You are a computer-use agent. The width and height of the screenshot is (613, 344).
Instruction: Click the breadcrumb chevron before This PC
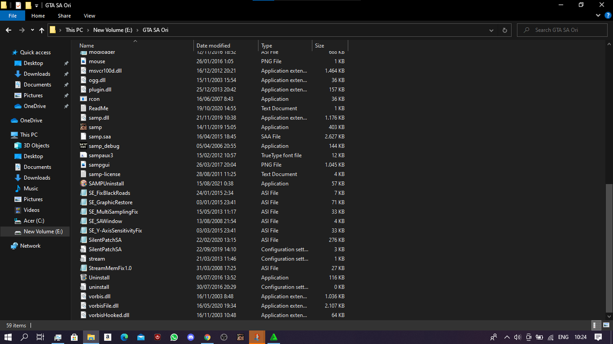(60, 30)
